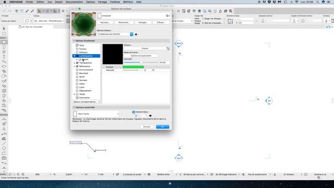334x188 pixels.
Task: Click the texture Intensité slider handle
Action: (x=141, y=63)
